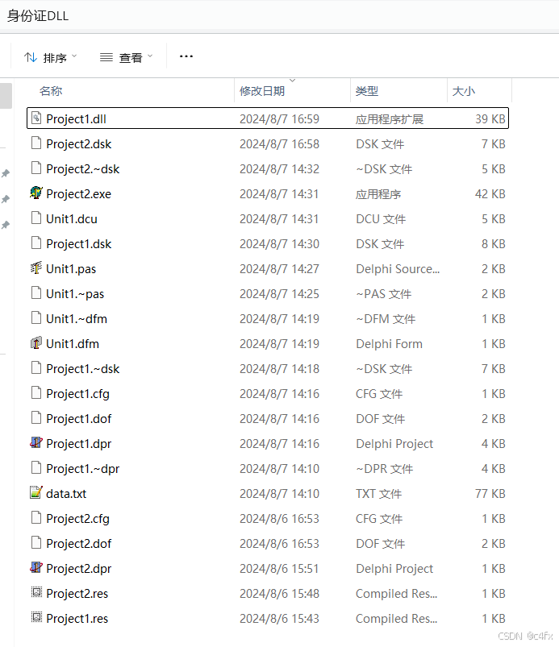Image resolution: width=559 pixels, height=647 pixels.
Task: Select the Unit1.pas file name
Action: 71,268
